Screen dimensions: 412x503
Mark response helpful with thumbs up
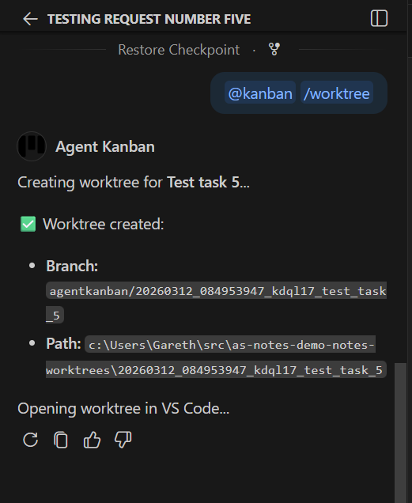point(92,440)
